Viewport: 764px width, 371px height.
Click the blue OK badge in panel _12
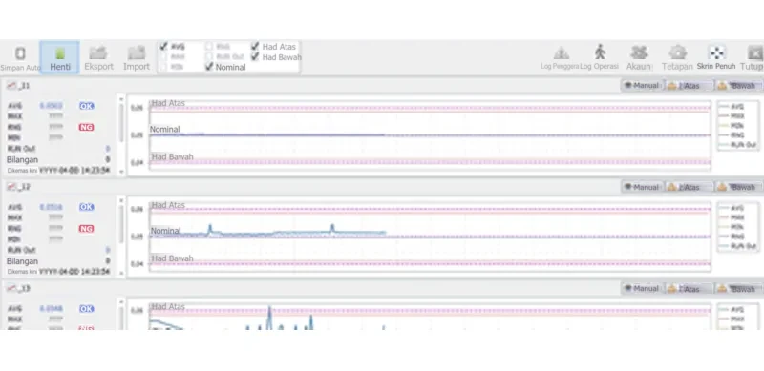(86, 207)
